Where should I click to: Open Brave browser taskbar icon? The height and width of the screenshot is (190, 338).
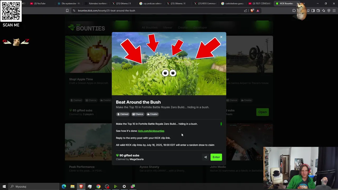(81, 187)
